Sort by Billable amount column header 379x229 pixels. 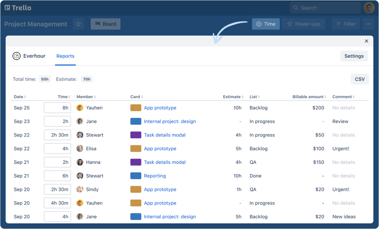309,97
